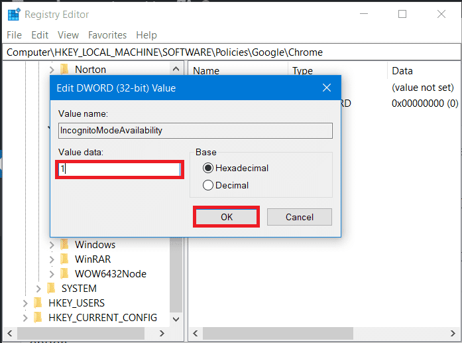Viewport: 462px width, 343px height.
Task: Select the Windows tree entry
Action: 95,245
